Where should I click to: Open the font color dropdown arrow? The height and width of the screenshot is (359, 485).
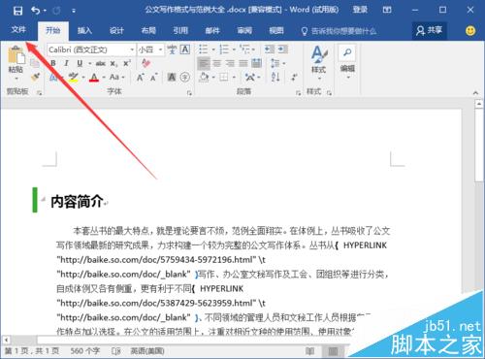coord(104,78)
